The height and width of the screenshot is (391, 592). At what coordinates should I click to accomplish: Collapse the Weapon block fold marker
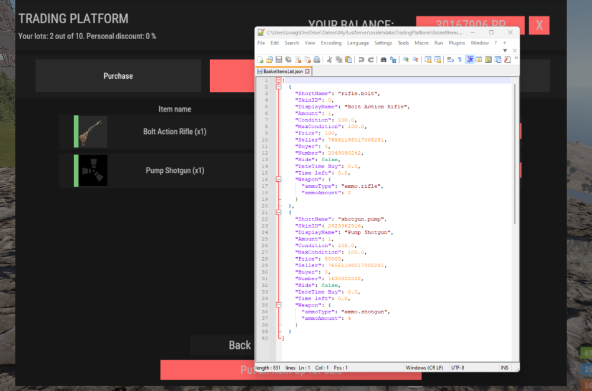(278, 179)
